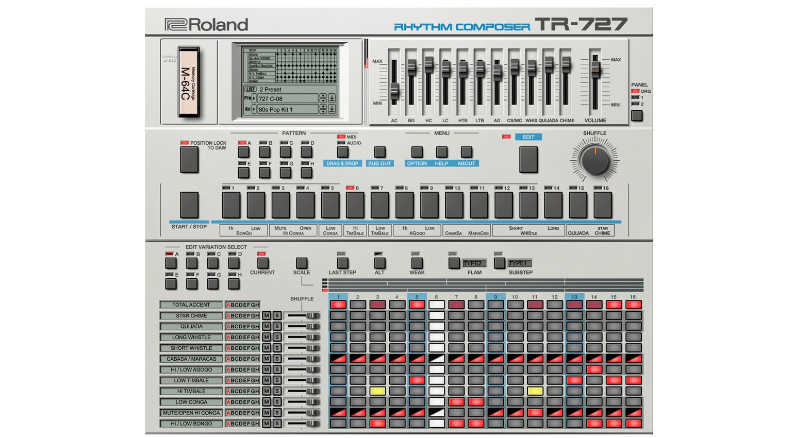Select pattern variation A button
This screenshot has width=794, height=438.
[x=243, y=152]
